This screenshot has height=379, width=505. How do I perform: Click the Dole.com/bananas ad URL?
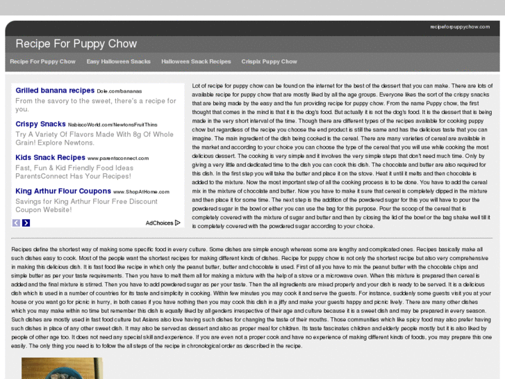(x=119, y=91)
